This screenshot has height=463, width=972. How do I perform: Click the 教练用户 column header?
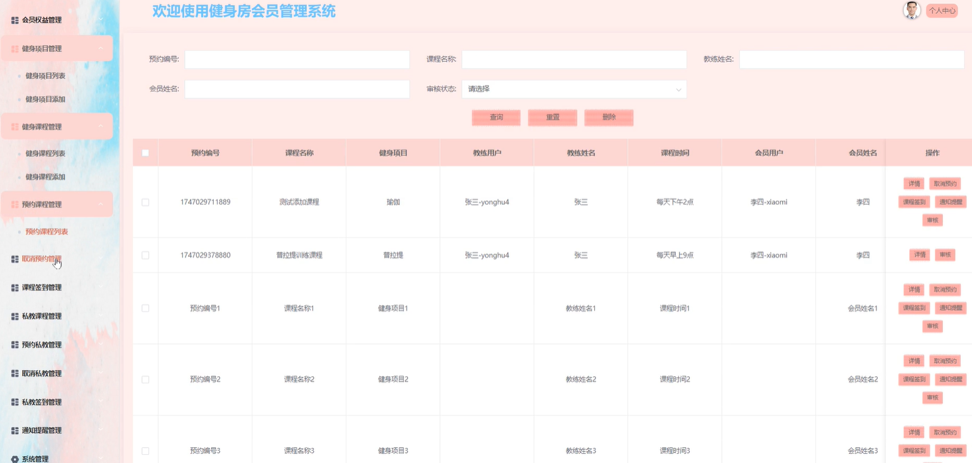487,153
